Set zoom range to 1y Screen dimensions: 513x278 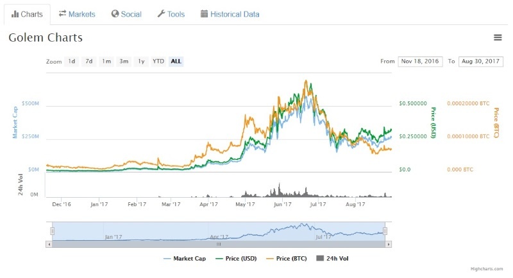(x=141, y=61)
